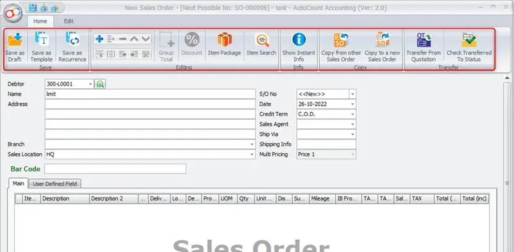Click the Bar Code input field
The width and height of the screenshot is (514, 252).
[115, 169]
